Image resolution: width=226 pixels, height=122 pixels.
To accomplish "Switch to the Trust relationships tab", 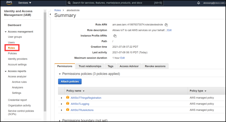I will (90, 66).
